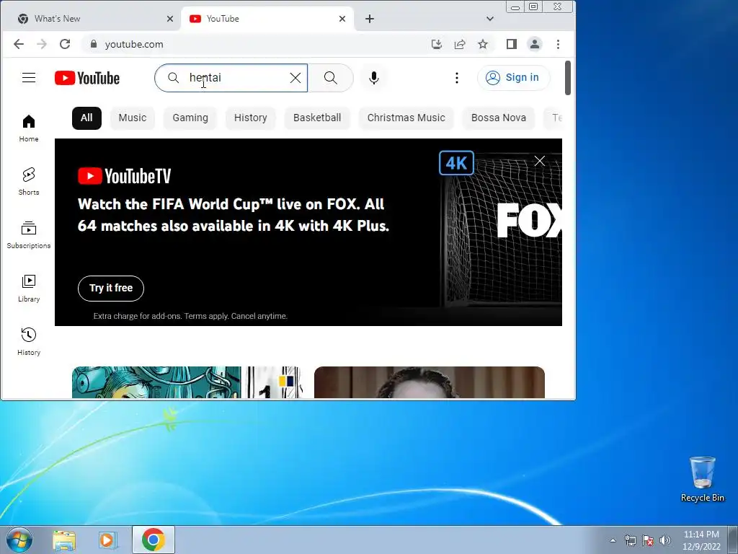Viewport: 738px width, 554px height.
Task: Close the YouTube tab
Action: click(x=342, y=19)
